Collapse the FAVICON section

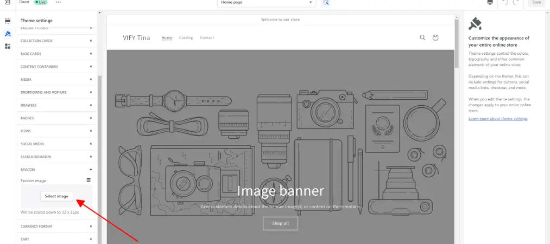coord(56,170)
